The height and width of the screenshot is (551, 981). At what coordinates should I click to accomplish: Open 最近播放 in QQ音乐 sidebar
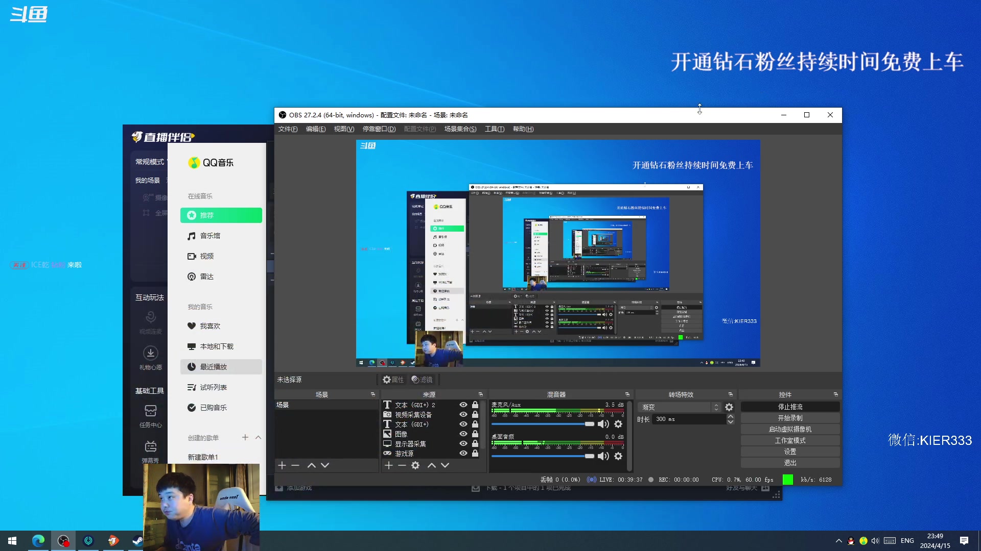pyautogui.click(x=221, y=367)
